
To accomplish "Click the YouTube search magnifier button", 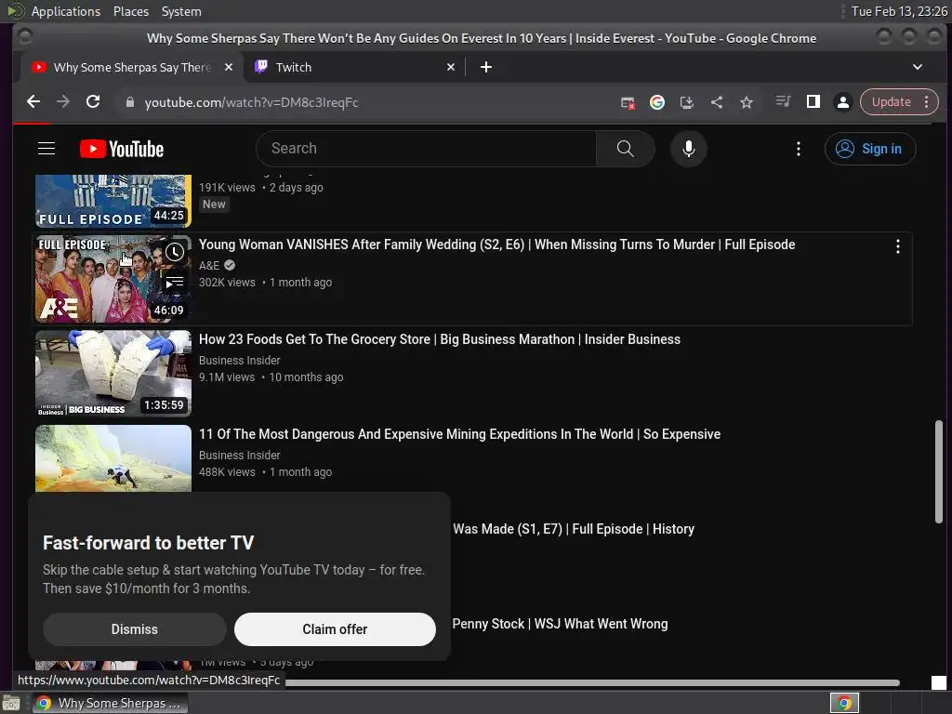I will [x=625, y=149].
